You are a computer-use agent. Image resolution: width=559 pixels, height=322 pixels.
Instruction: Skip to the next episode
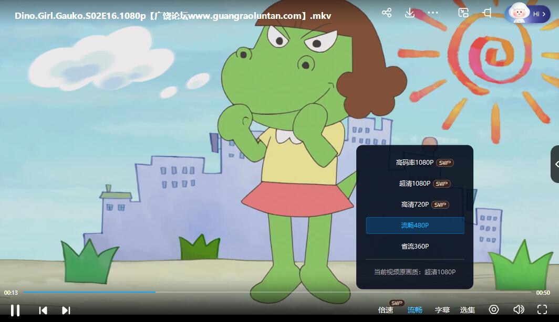point(66,310)
